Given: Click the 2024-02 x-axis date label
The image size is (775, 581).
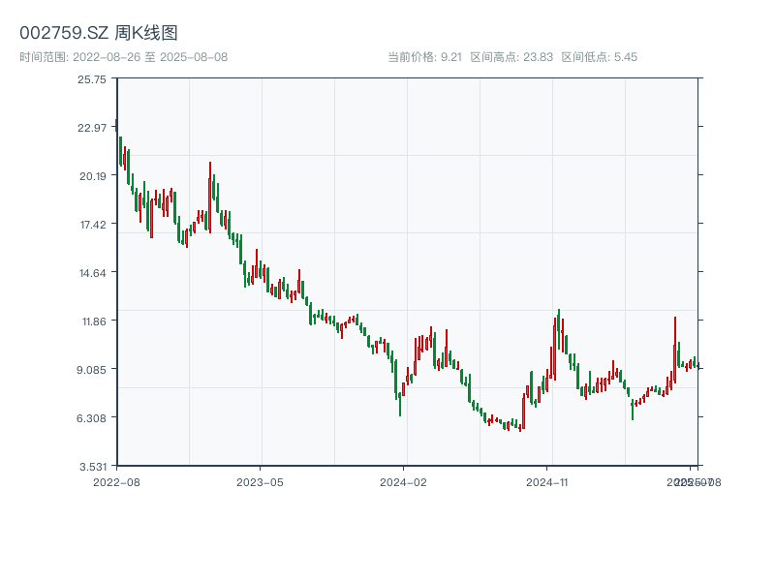Looking at the screenshot, I should click(404, 481).
